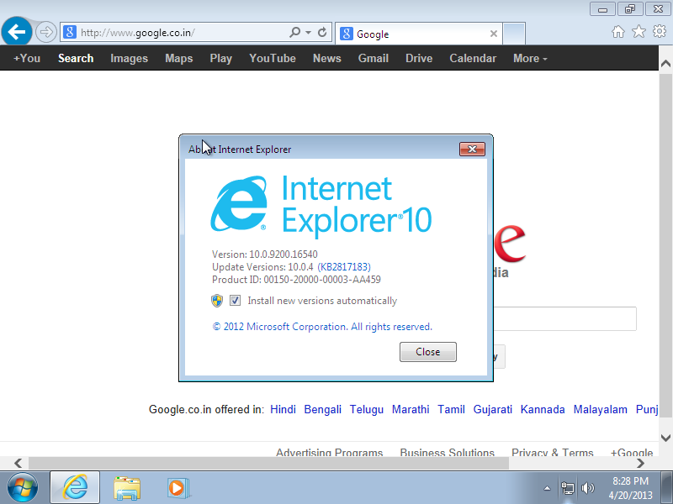
Task: Toggle Install new versions automatically checkbox
Action: click(235, 301)
